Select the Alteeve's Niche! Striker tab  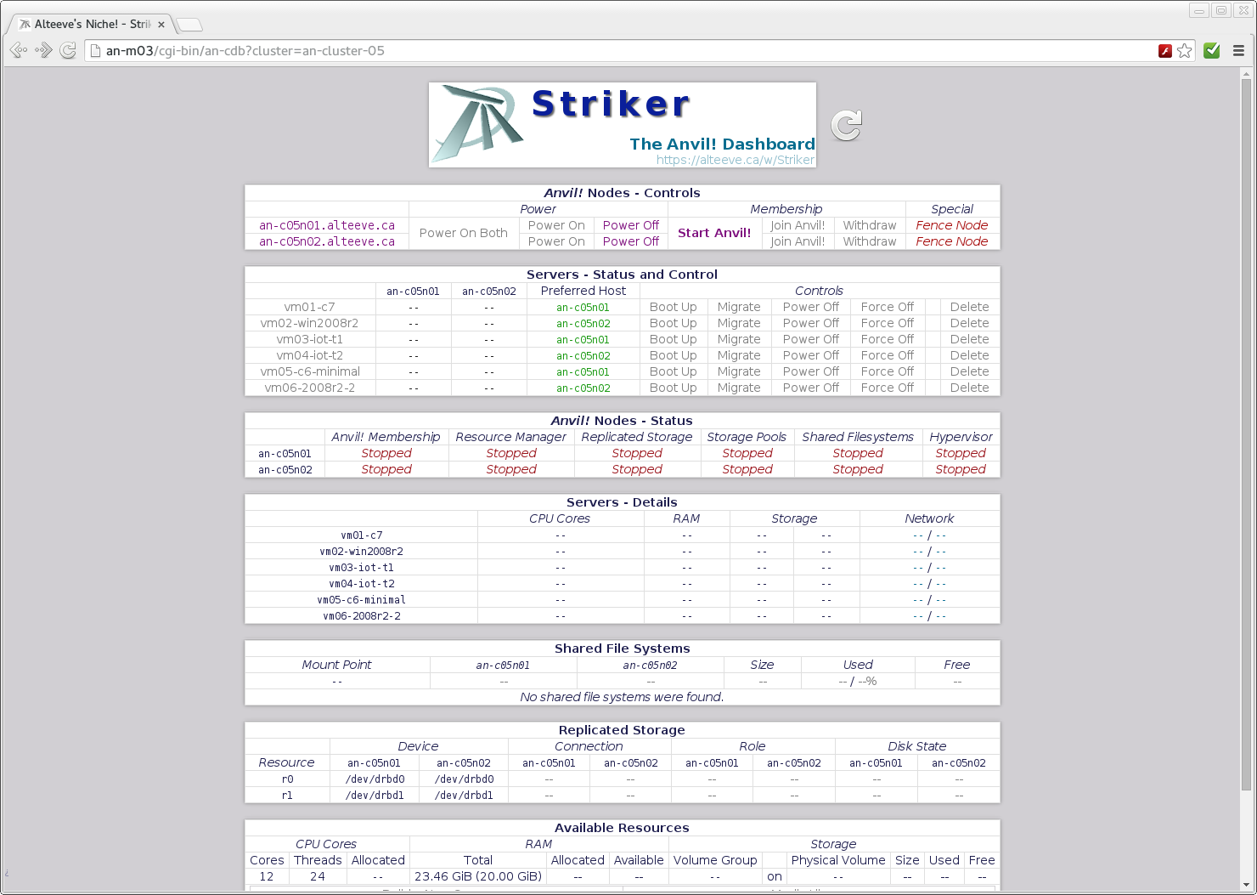(x=92, y=25)
